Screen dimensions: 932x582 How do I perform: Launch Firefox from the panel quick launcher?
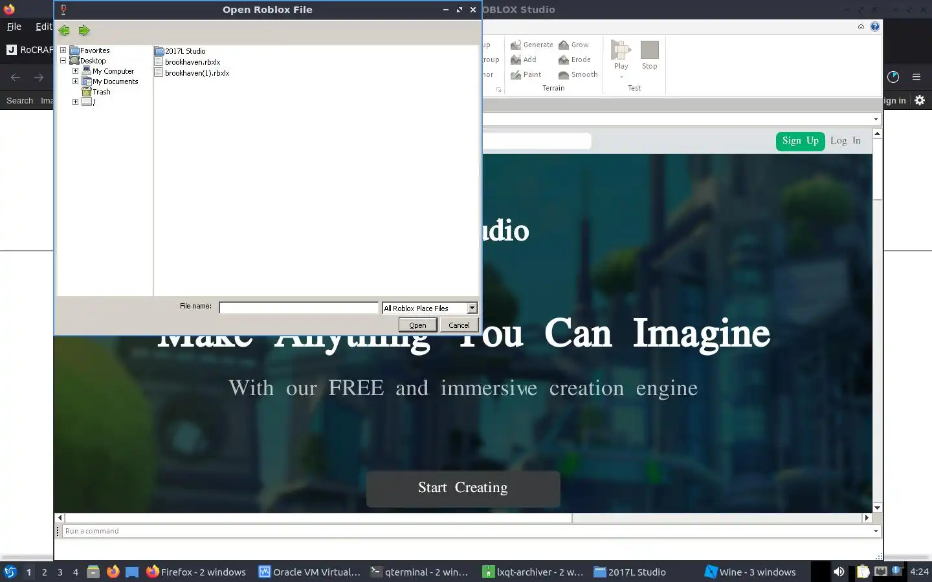tap(113, 572)
